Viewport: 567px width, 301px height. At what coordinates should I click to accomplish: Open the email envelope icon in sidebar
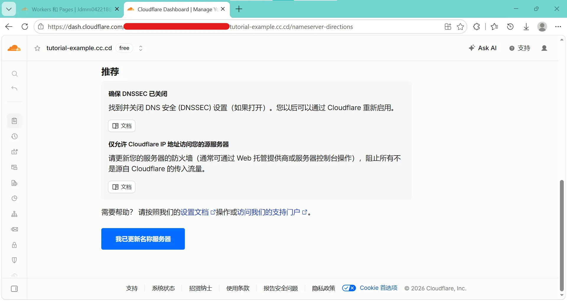14,229
